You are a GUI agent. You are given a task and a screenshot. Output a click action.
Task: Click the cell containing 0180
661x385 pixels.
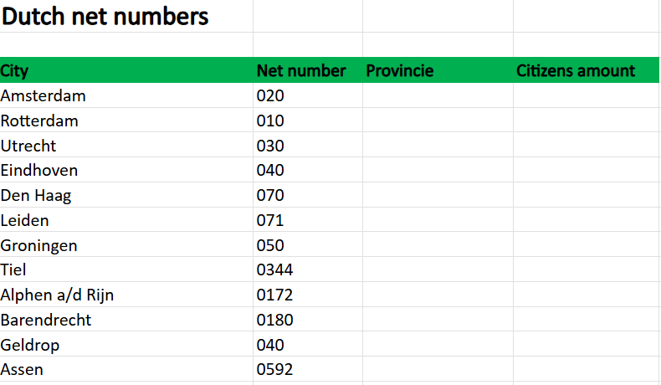click(x=308, y=319)
